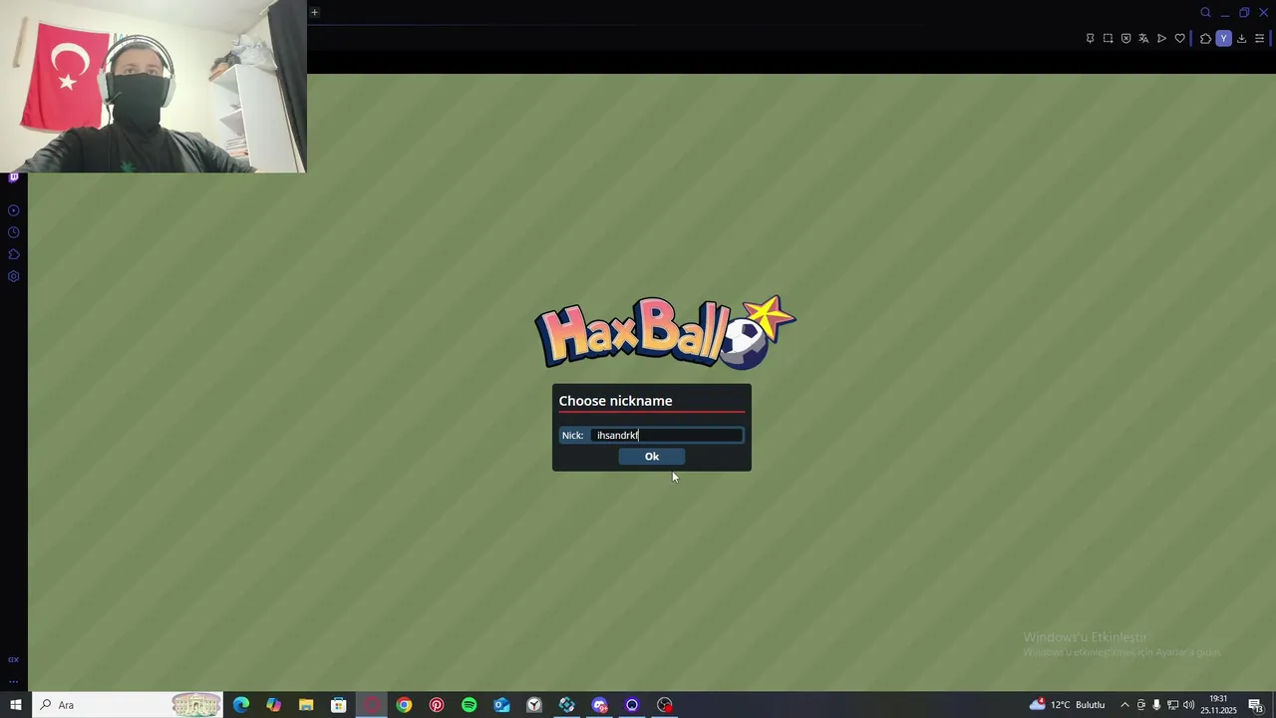Open Microsoft Edge from the taskbar
Screen dimensions: 1276x718
click(241, 705)
